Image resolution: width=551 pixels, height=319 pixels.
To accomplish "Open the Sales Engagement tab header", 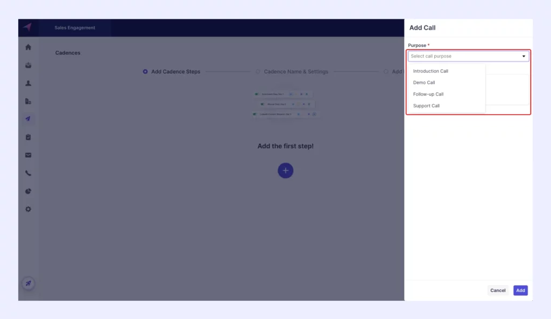I will point(75,27).
